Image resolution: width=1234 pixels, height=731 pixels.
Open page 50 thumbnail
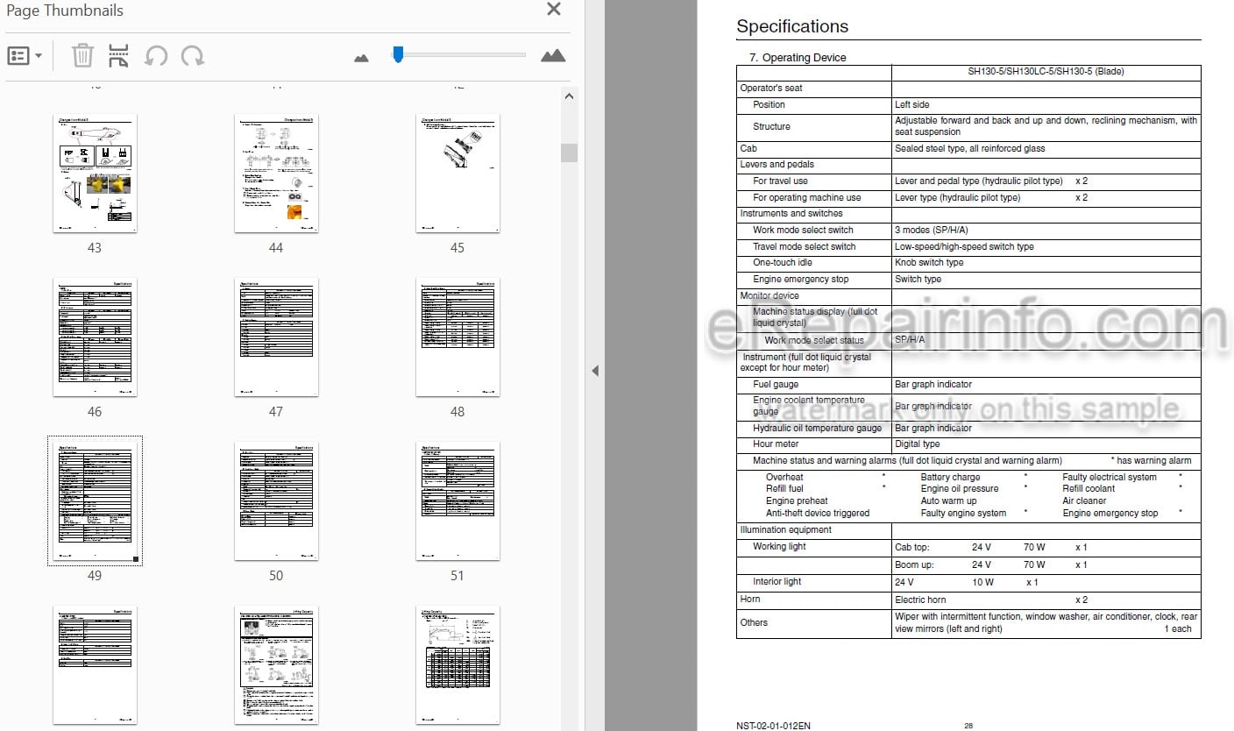(276, 501)
